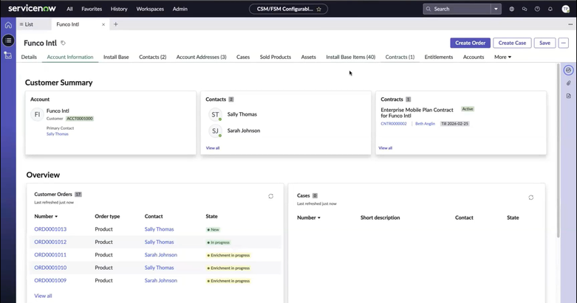Open the inbox icon in left sidebar

pyautogui.click(x=8, y=55)
